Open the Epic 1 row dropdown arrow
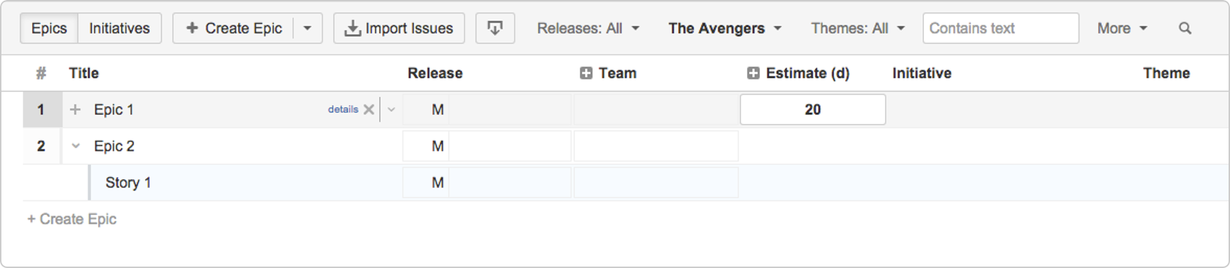The image size is (1230, 268). point(391,109)
